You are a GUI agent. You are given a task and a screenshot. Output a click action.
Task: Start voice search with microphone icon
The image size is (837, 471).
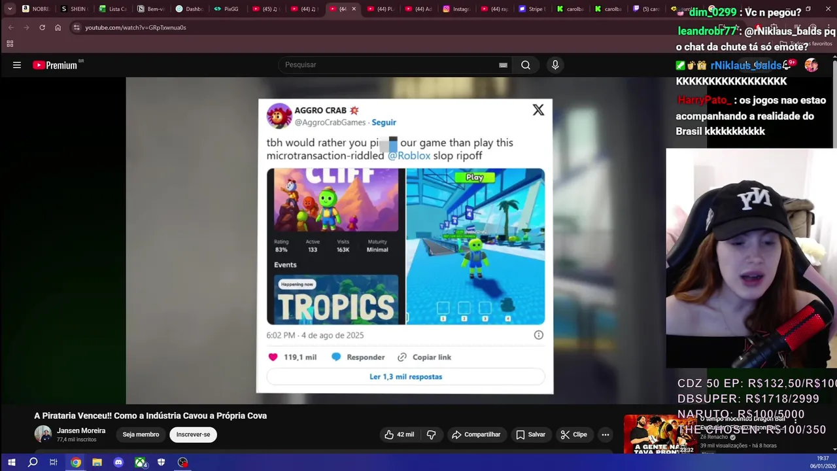[x=555, y=65]
